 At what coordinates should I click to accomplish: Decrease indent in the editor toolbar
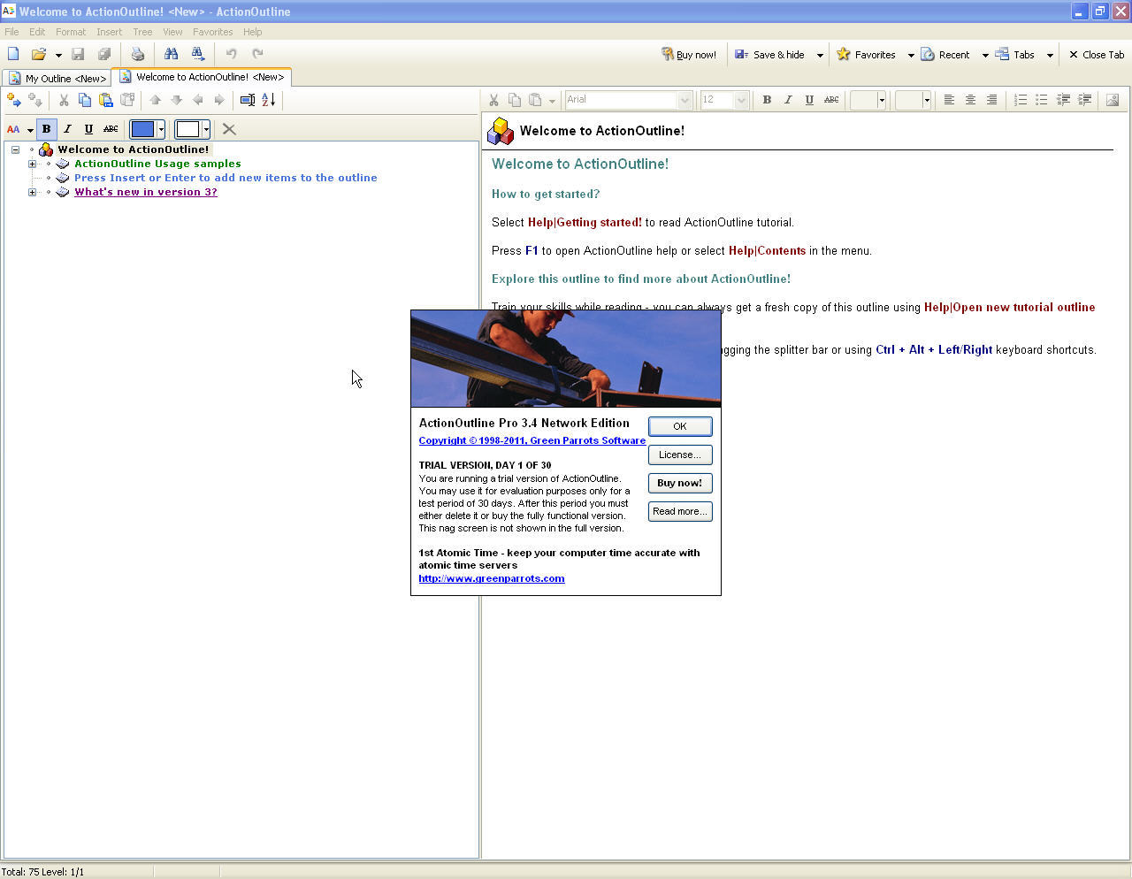[x=1063, y=100]
